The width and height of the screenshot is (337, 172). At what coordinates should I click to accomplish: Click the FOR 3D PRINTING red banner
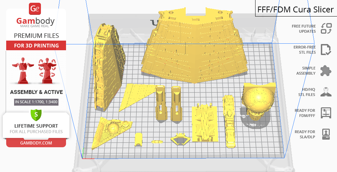[x=36, y=45]
